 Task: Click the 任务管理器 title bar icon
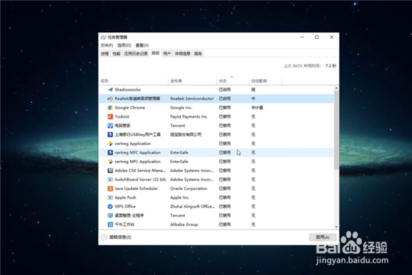pyautogui.click(x=104, y=37)
